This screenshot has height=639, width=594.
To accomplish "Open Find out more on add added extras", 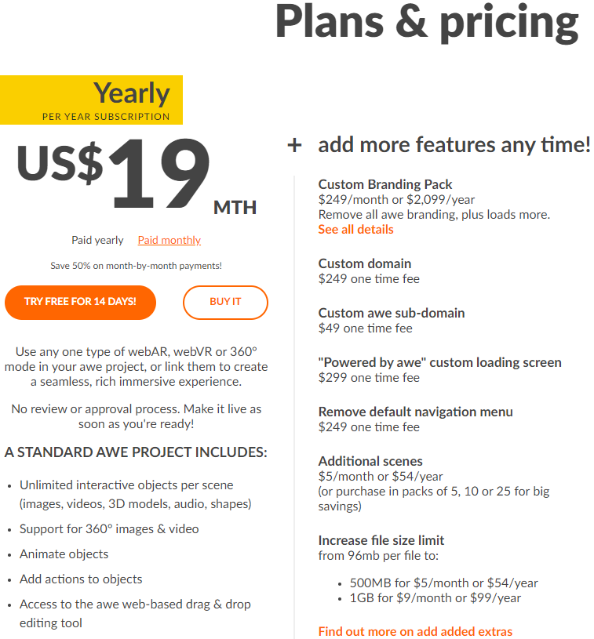I will click(x=415, y=631).
